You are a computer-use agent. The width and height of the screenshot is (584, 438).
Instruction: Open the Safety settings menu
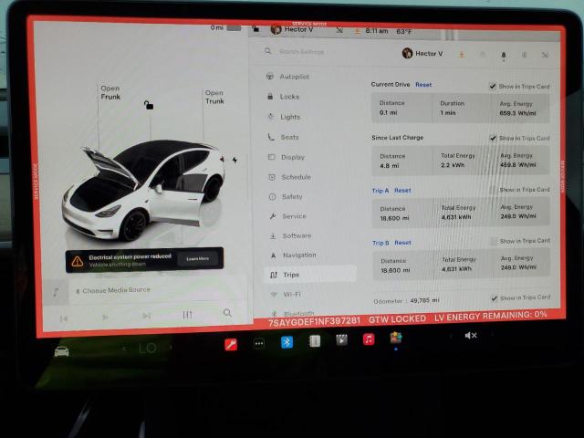coord(286,197)
